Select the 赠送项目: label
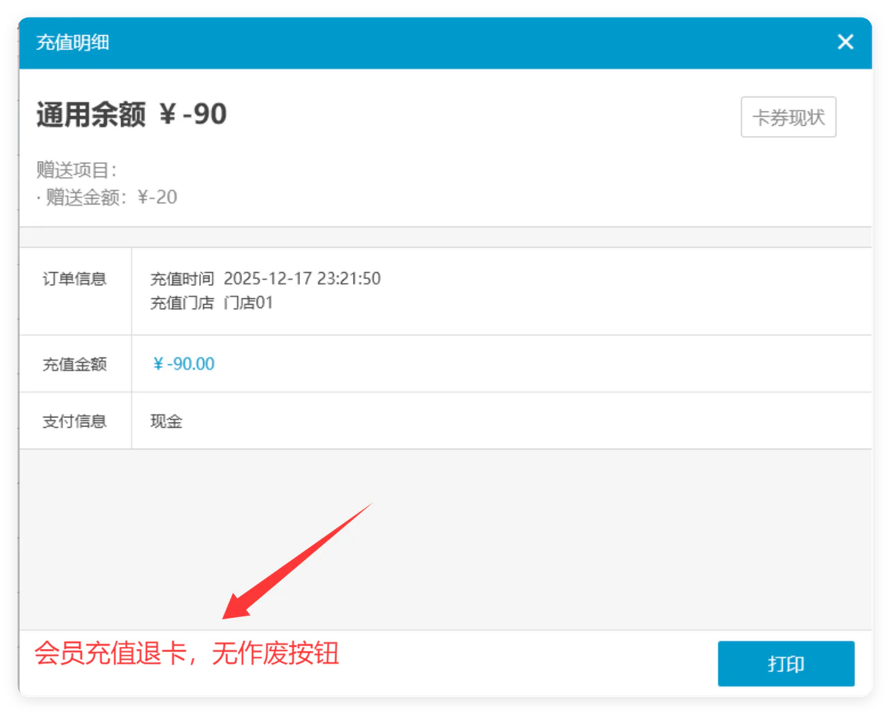This screenshot has width=889, height=713. tap(76, 169)
